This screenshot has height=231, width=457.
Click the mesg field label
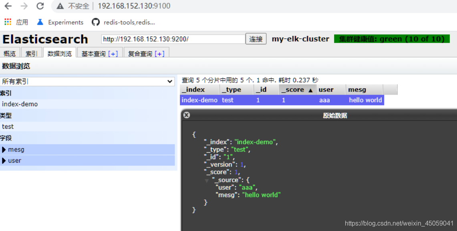pyautogui.click(x=16, y=149)
